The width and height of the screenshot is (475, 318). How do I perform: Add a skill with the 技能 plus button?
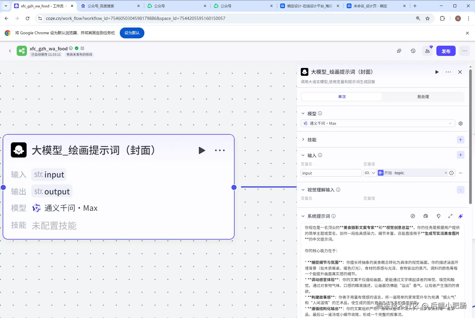(460, 140)
